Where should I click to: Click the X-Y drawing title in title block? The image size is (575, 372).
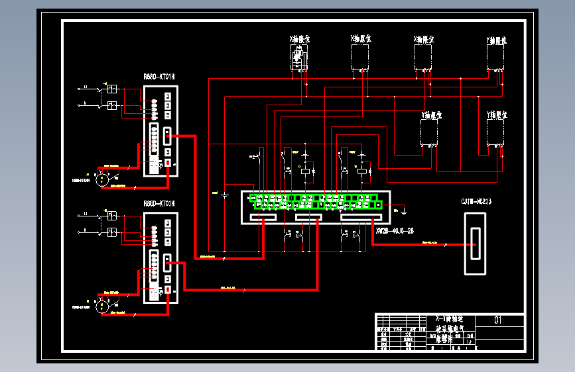pos(450,328)
